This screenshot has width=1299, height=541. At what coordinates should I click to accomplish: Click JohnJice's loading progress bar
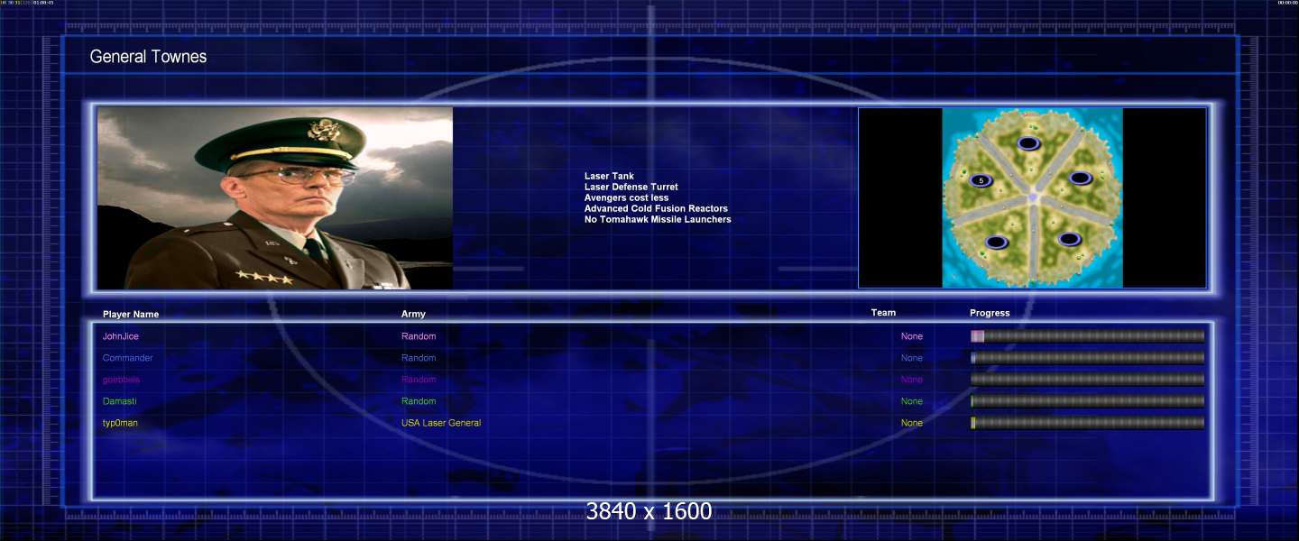coord(1087,336)
